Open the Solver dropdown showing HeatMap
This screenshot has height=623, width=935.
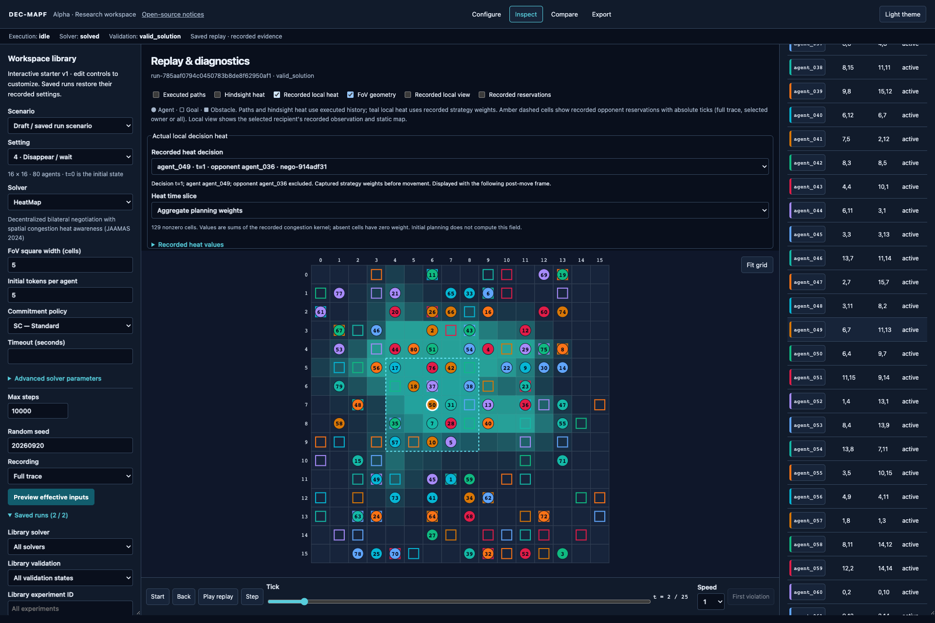(70, 202)
